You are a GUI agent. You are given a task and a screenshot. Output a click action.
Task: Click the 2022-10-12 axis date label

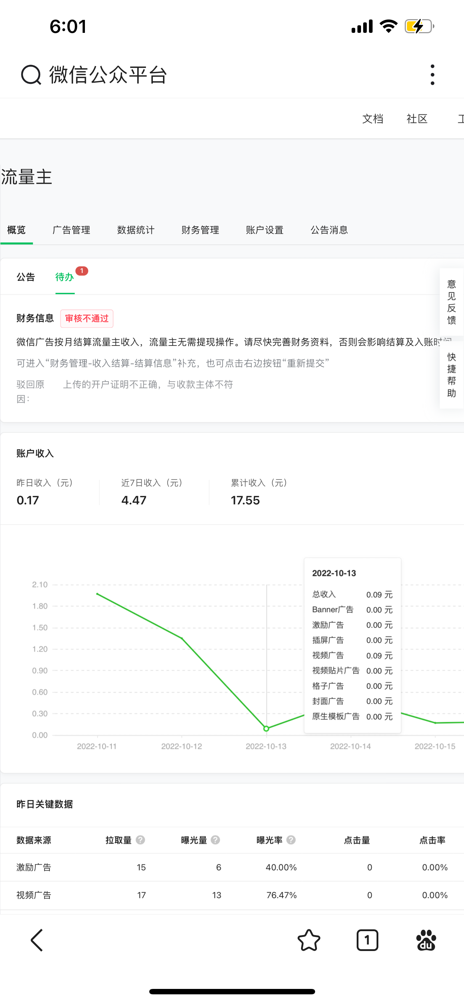181,746
